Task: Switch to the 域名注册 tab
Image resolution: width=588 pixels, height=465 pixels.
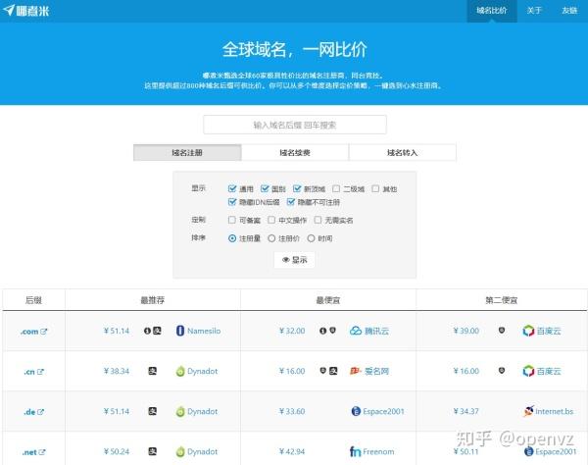Action: point(187,152)
